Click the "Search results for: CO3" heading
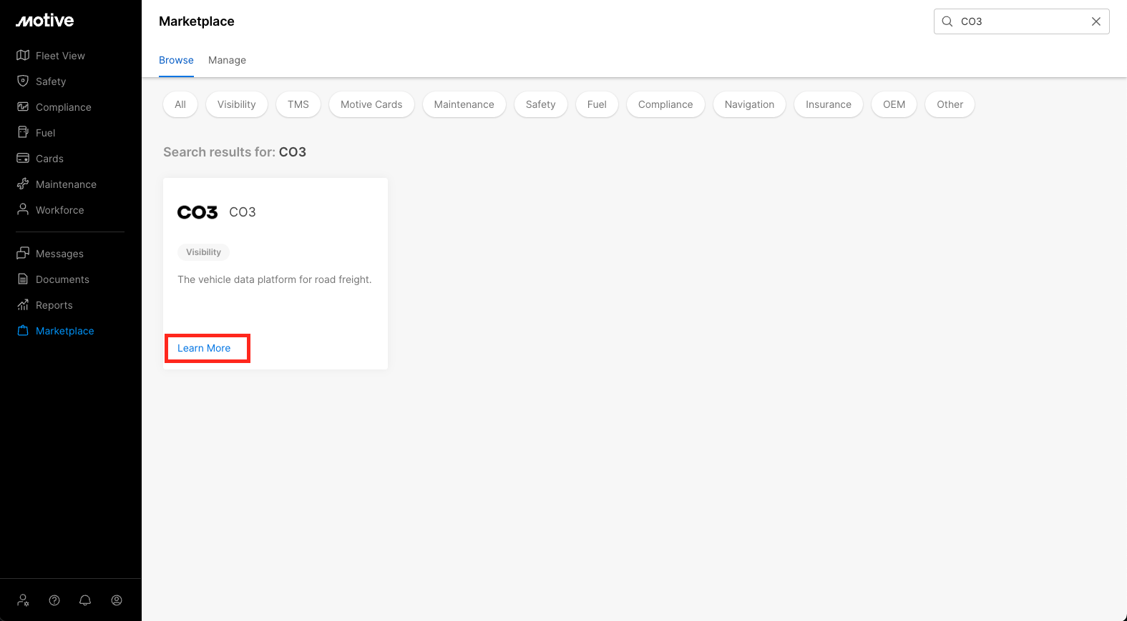Viewport: 1127px width, 621px height. [x=235, y=152]
